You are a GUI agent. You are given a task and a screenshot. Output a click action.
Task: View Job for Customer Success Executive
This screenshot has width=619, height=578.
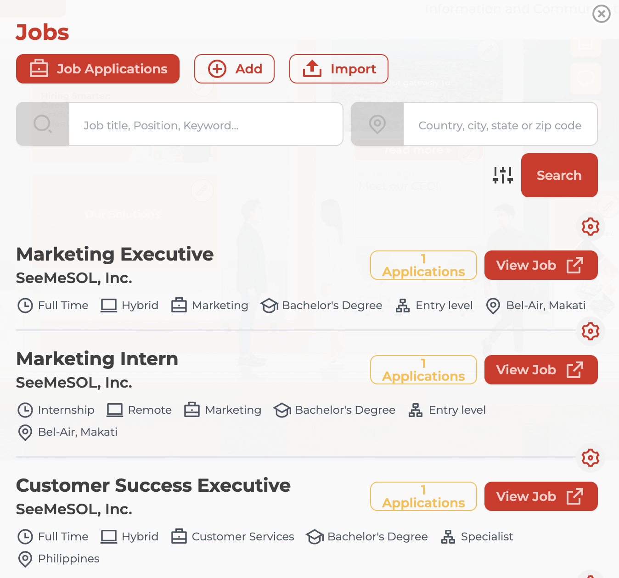point(541,496)
